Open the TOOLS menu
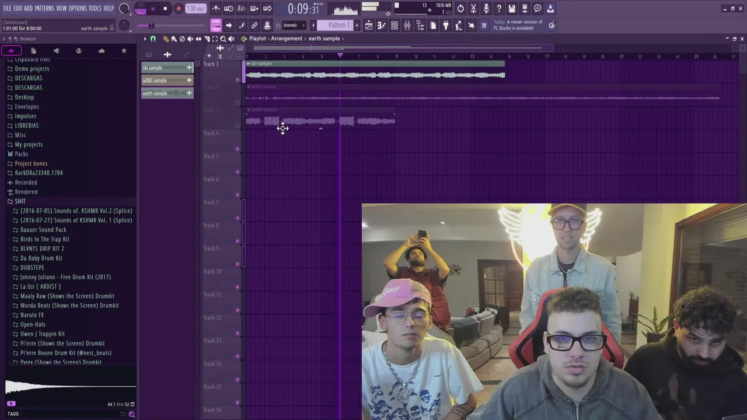Image resolution: width=747 pixels, height=420 pixels. pos(95,8)
